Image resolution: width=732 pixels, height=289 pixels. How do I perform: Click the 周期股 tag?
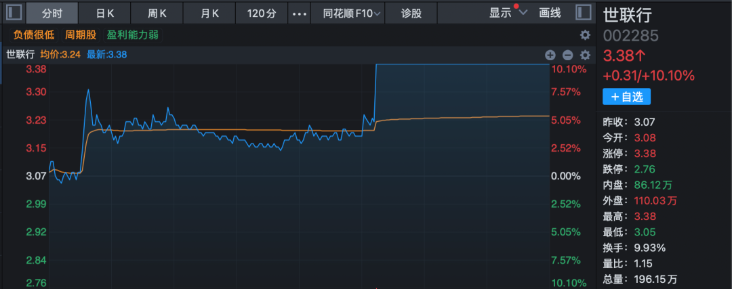click(x=81, y=35)
